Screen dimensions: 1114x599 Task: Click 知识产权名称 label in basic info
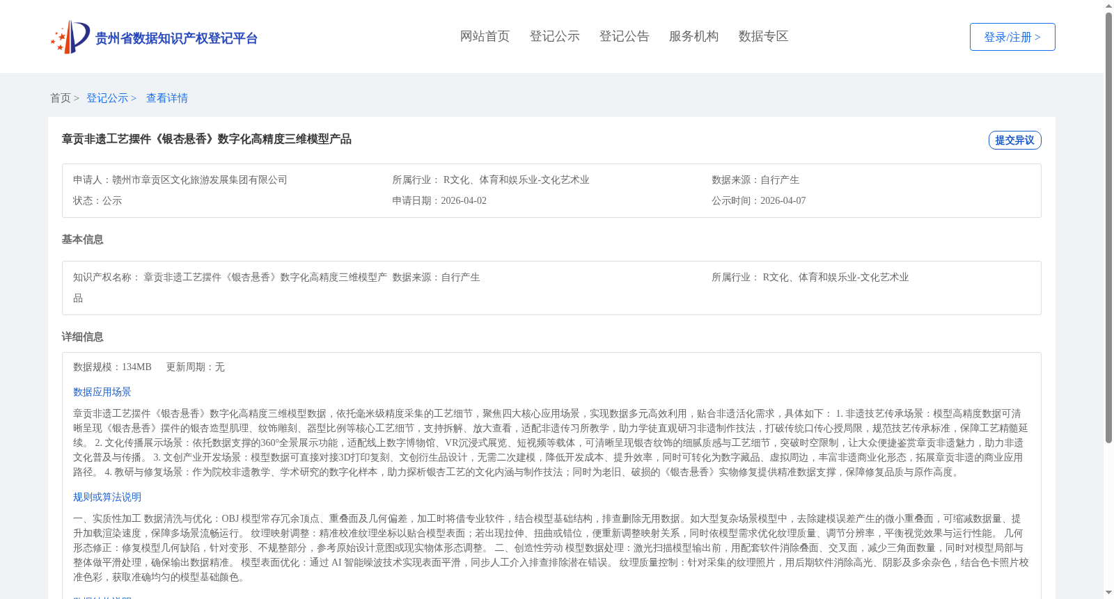(x=106, y=277)
